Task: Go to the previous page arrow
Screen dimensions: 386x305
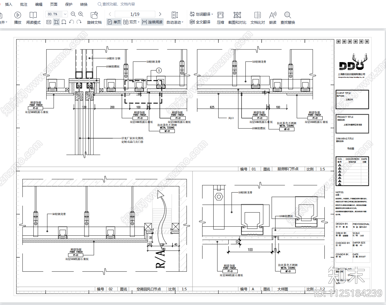Action: [110, 14]
